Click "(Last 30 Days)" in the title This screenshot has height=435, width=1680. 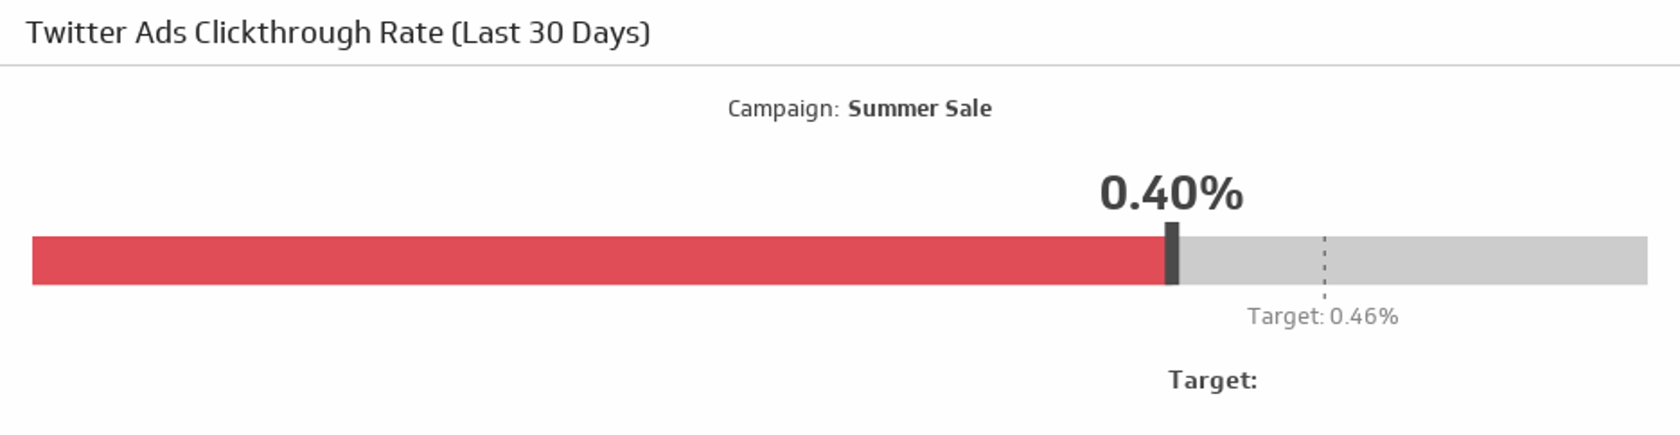(x=550, y=33)
